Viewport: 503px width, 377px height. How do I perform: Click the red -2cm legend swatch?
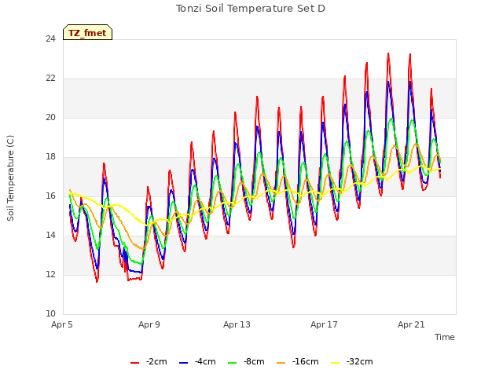pyautogui.click(x=134, y=363)
